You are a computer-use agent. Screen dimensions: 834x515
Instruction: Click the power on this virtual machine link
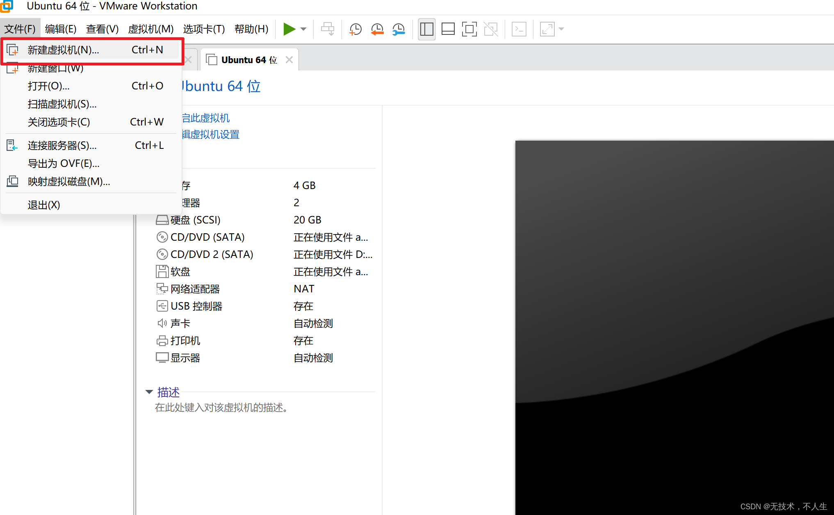click(x=206, y=118)
